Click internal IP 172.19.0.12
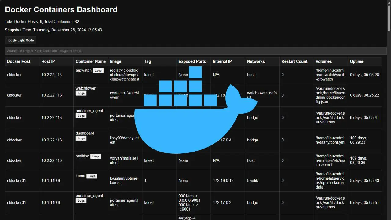Image resolution: width=391 pixels, height=220 pixels. 223,181
